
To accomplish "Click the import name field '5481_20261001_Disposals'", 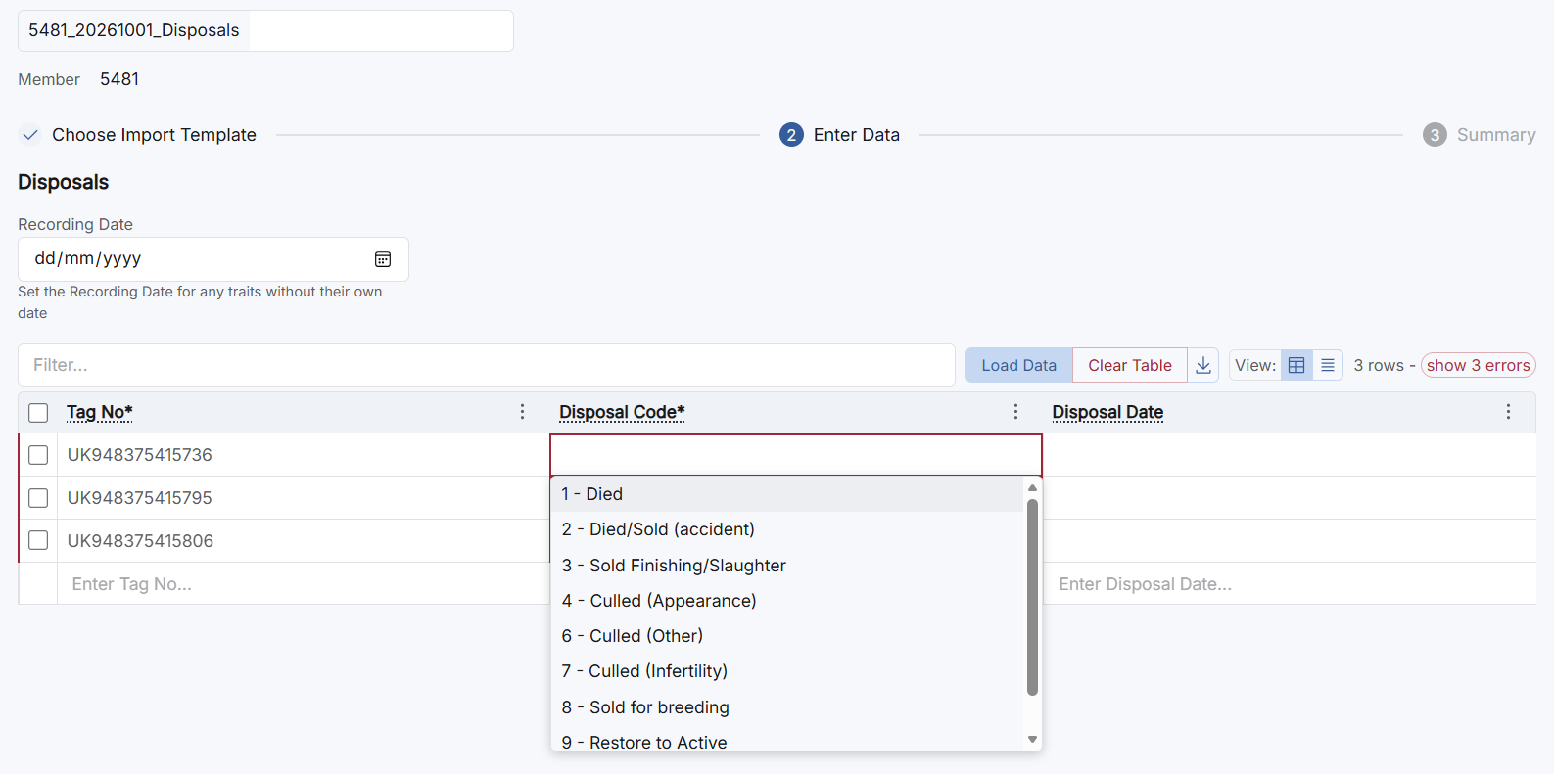I will tap(265, 30).
